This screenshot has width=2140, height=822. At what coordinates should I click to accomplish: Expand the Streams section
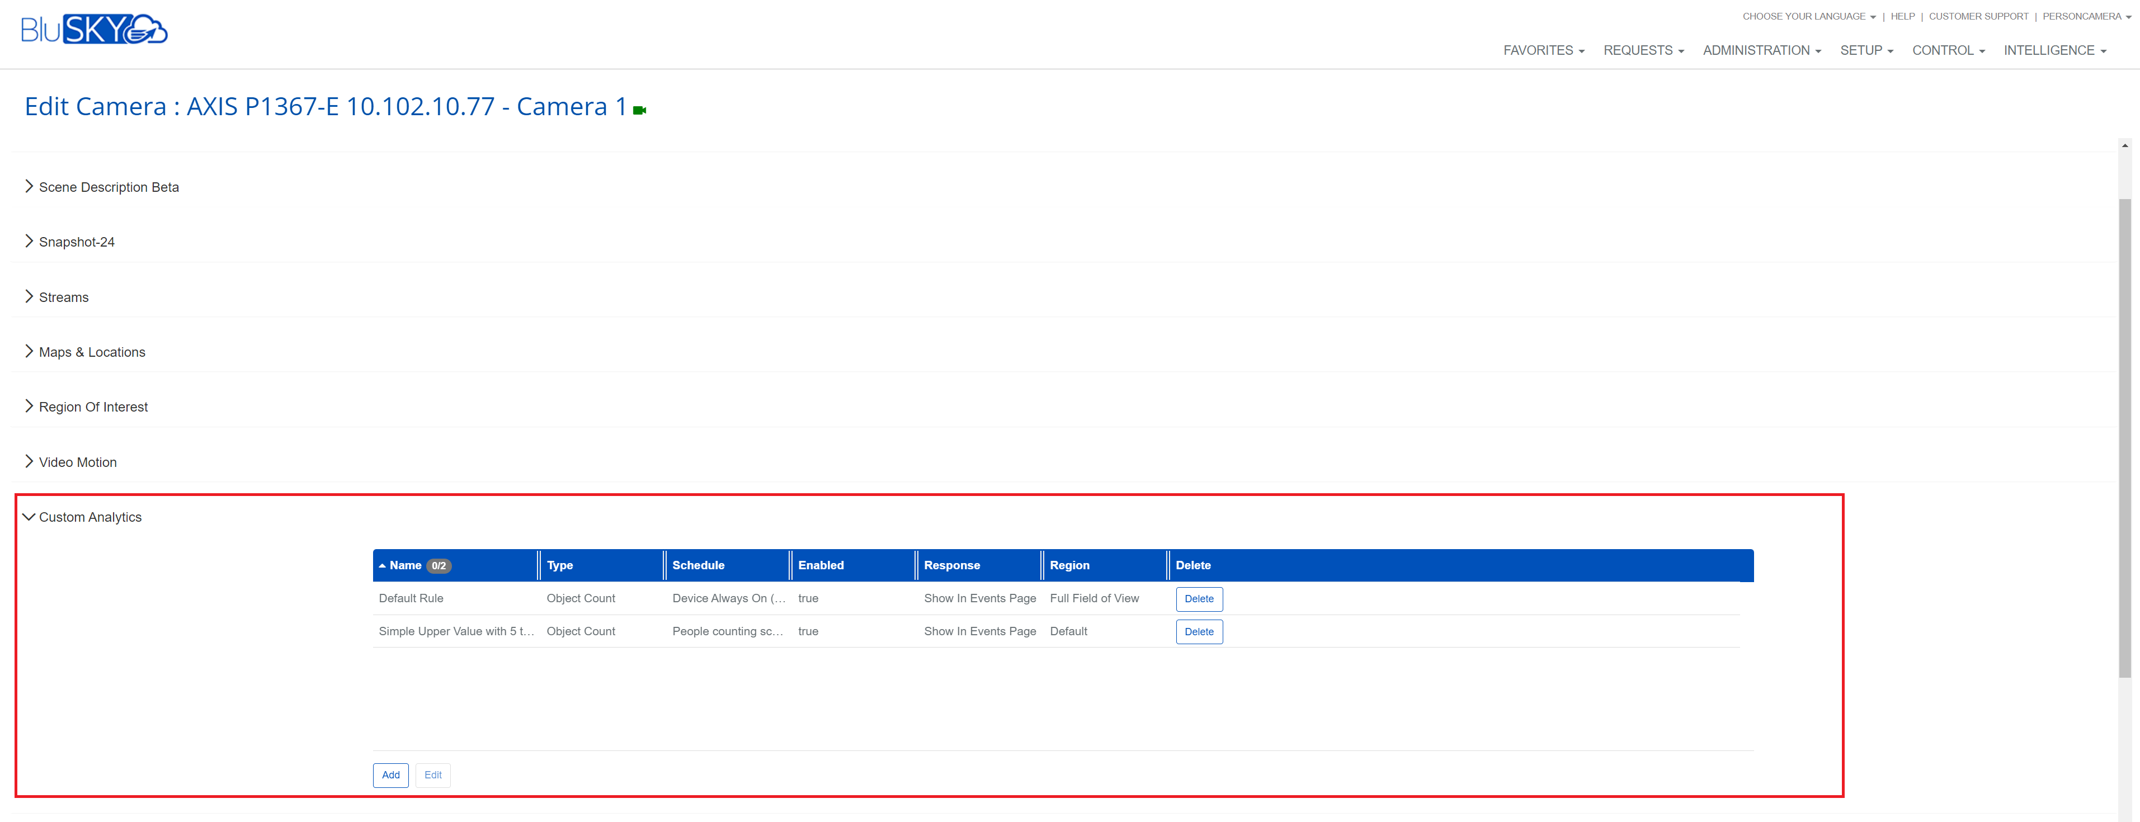coord(63,297)
